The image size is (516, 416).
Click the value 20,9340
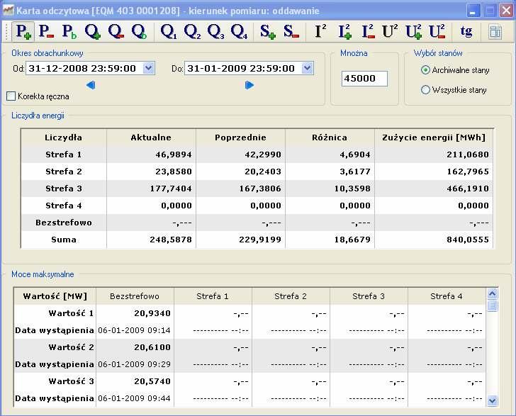pyautogui.click(x=152, y=313)
